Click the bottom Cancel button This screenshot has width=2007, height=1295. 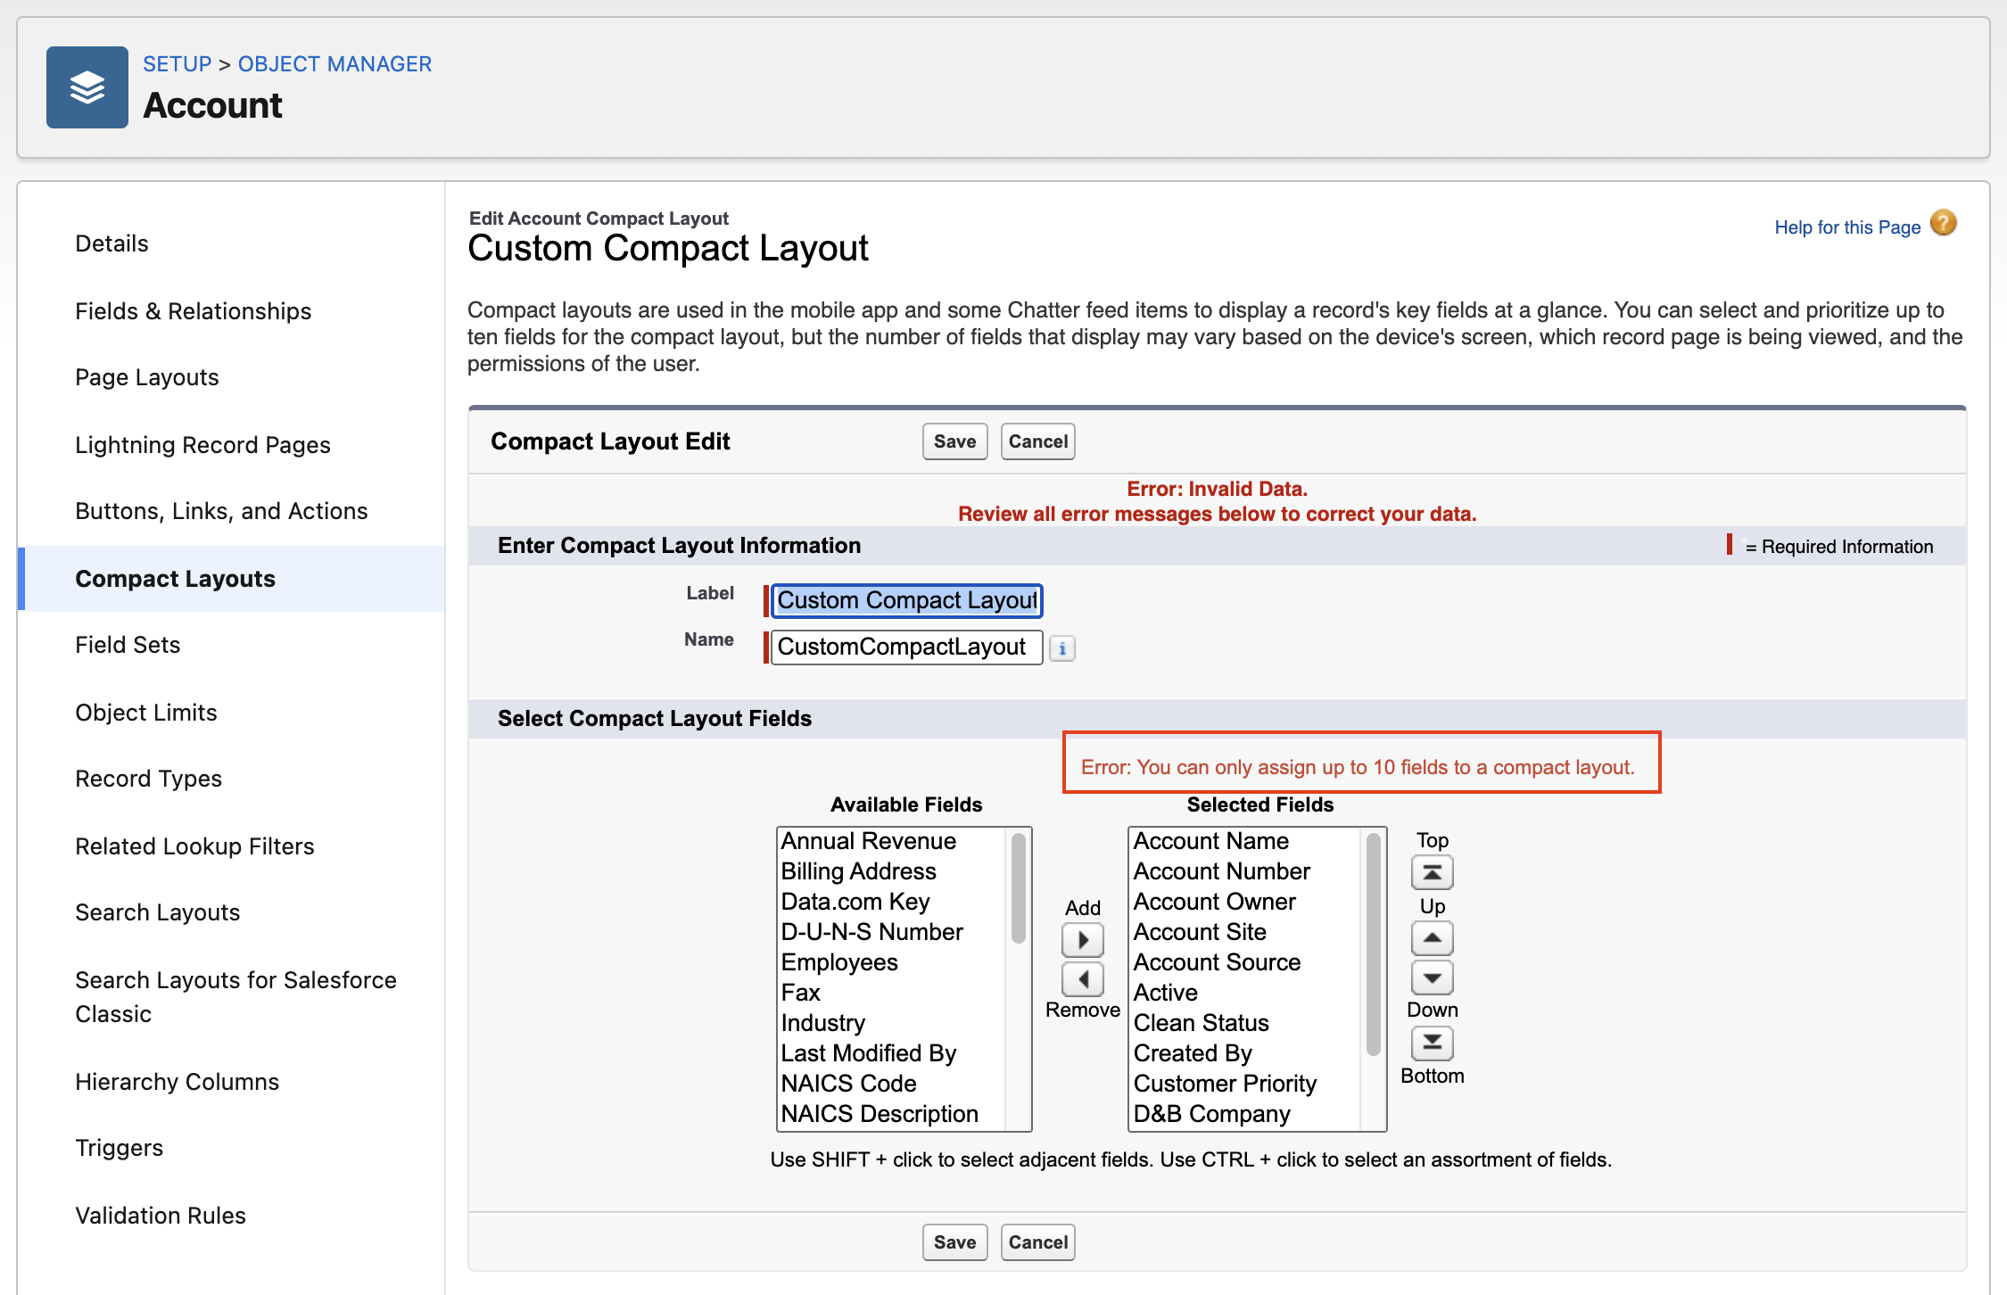[x=1037, y=1242]
